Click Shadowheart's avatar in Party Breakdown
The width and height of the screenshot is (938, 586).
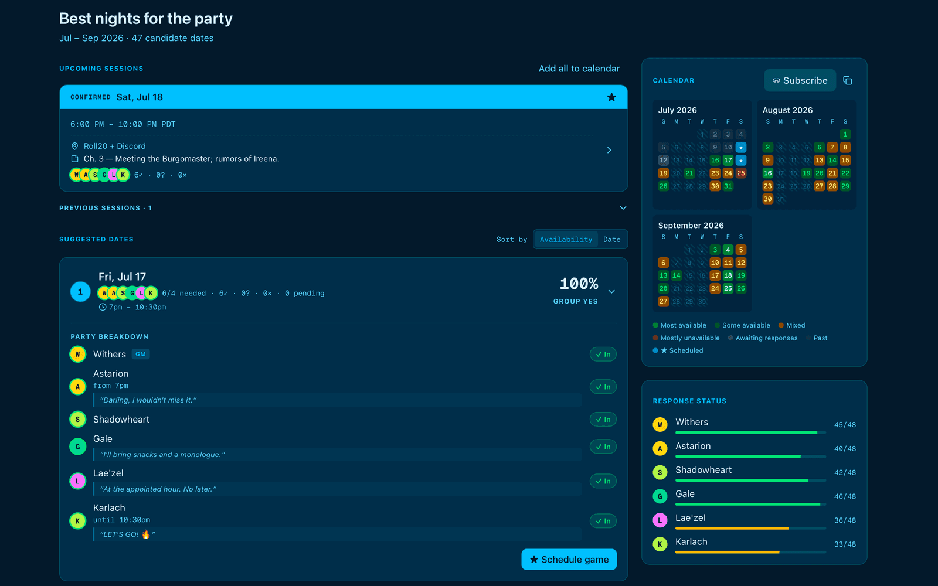[x=77, y=420]
